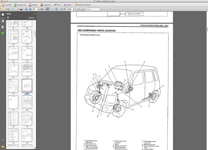
Task: Open the Protezione menu
Action: click(x=46, y=5)
